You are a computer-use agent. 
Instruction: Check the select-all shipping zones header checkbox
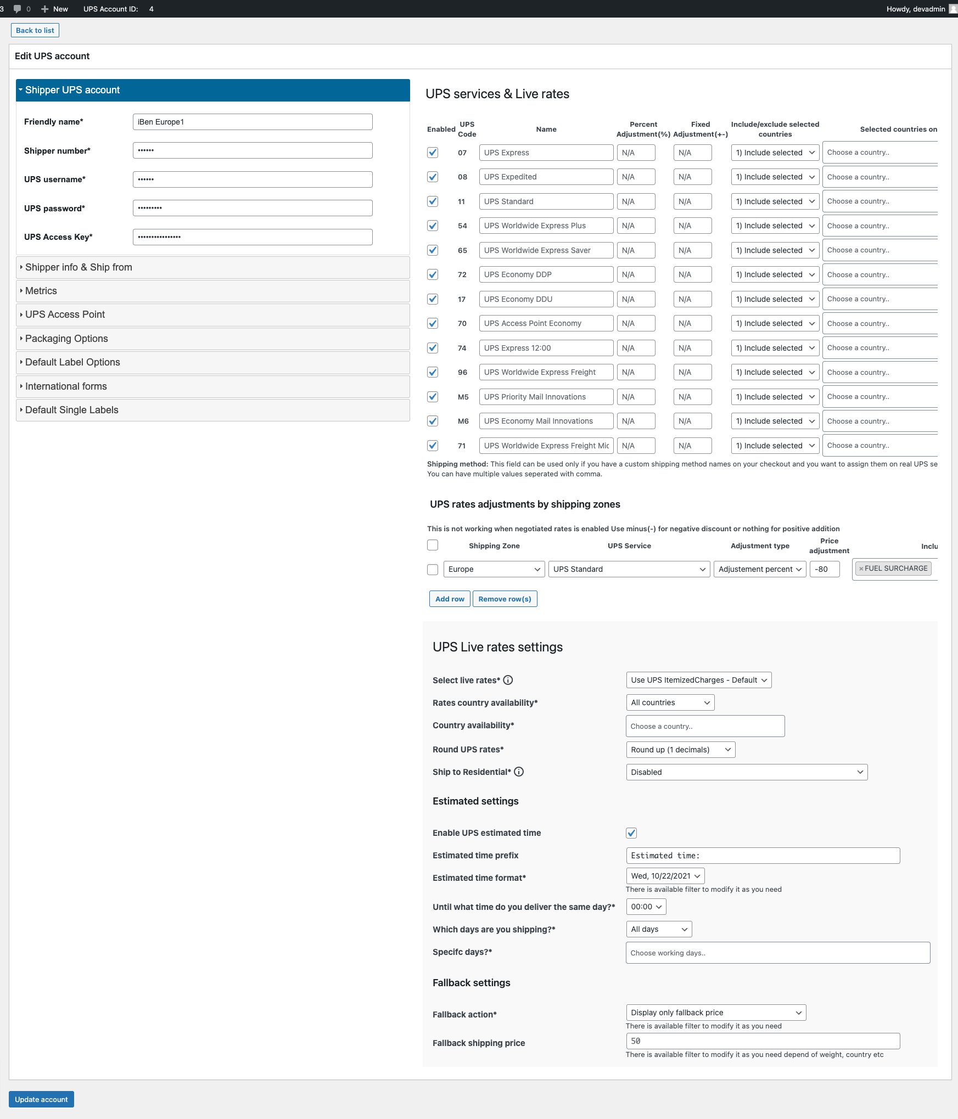(x=433, y=545)
